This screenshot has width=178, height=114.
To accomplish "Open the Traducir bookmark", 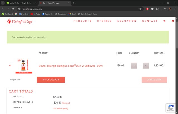I will click(x=24, y=14).
